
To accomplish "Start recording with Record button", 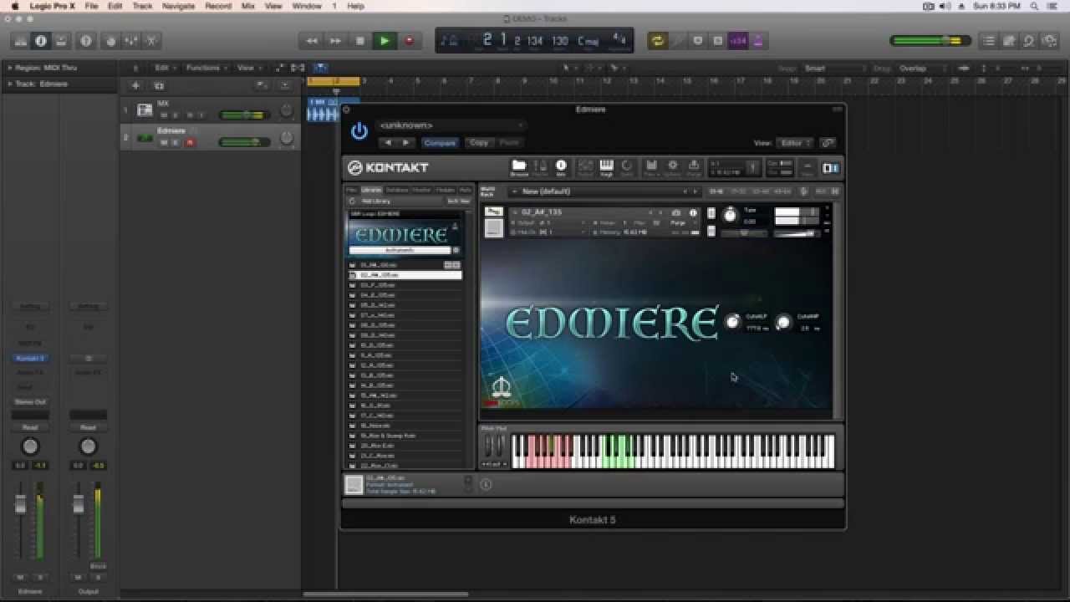I will (x=409, y=40).
